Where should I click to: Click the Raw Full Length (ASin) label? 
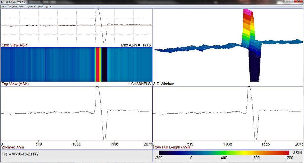pyautogui.click(x=172, y=147)
